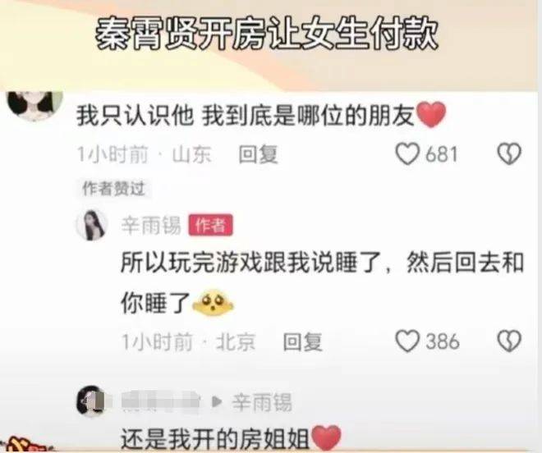The width and height of the screenshot is (542, 453).
Task: Select the comment text 我只认识他
Action: [135, 115]
